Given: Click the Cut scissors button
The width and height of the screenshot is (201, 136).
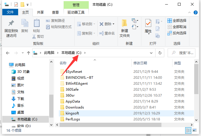Looking at the screenshot, I should coord(38,36).
